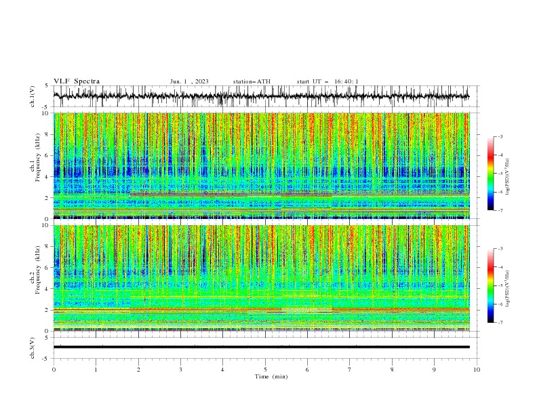Select the date text "Jun. 1 , 2023"

pyautogui.click(x=189, y=81)
